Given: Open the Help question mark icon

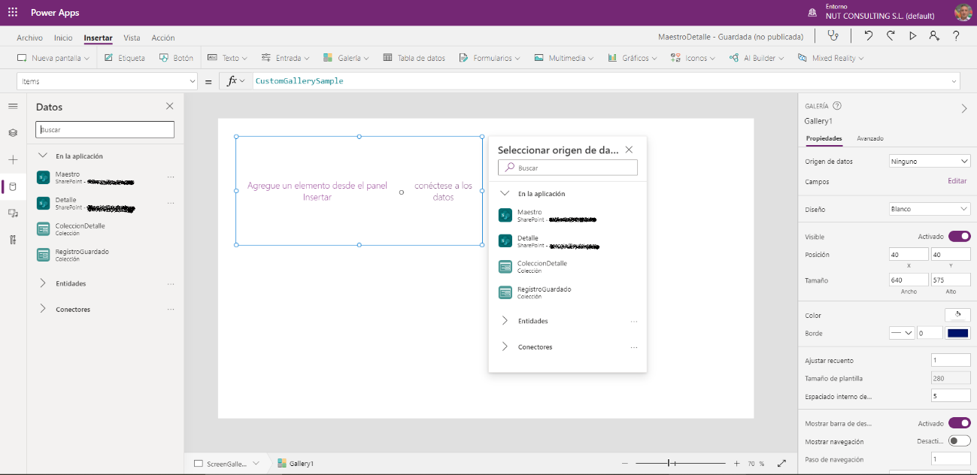Looking at the screenshot, I should click(x=956, y=35).
